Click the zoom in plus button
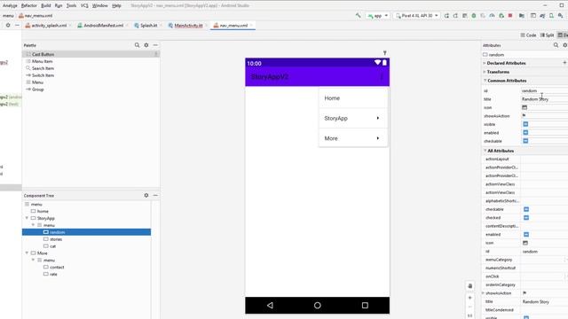The width and height of the screenshot is (568, 319). pos(469,298)
